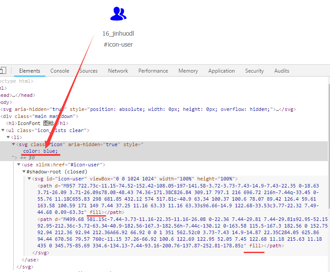Select the 16_jinhuodl icon name text
Screen dimensions: 330x272
[x=118, y=33]
